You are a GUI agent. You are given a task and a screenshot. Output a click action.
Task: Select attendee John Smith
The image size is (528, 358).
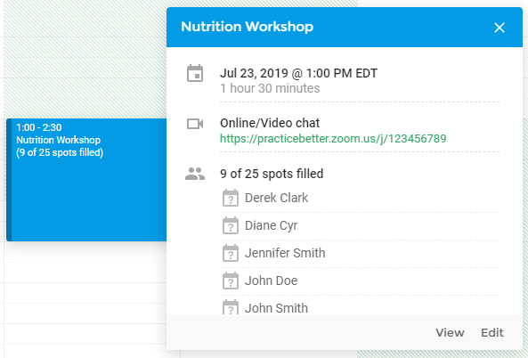(x=276, y=308)
